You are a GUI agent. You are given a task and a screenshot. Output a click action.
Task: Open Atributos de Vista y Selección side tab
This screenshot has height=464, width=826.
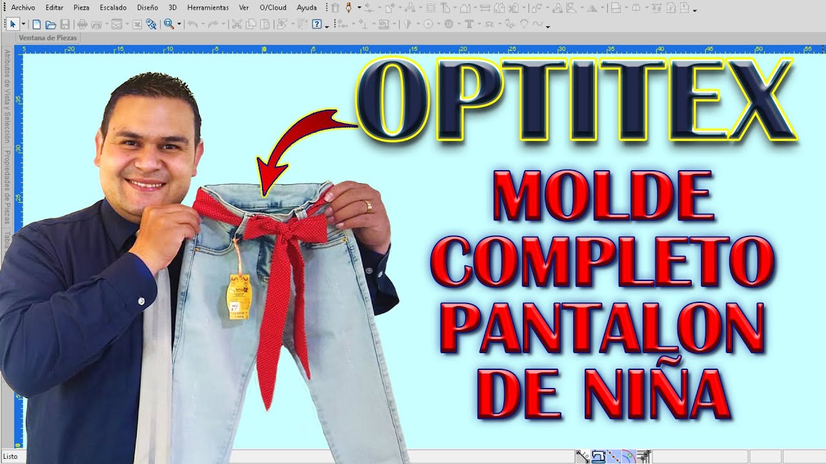pos(8,97)
